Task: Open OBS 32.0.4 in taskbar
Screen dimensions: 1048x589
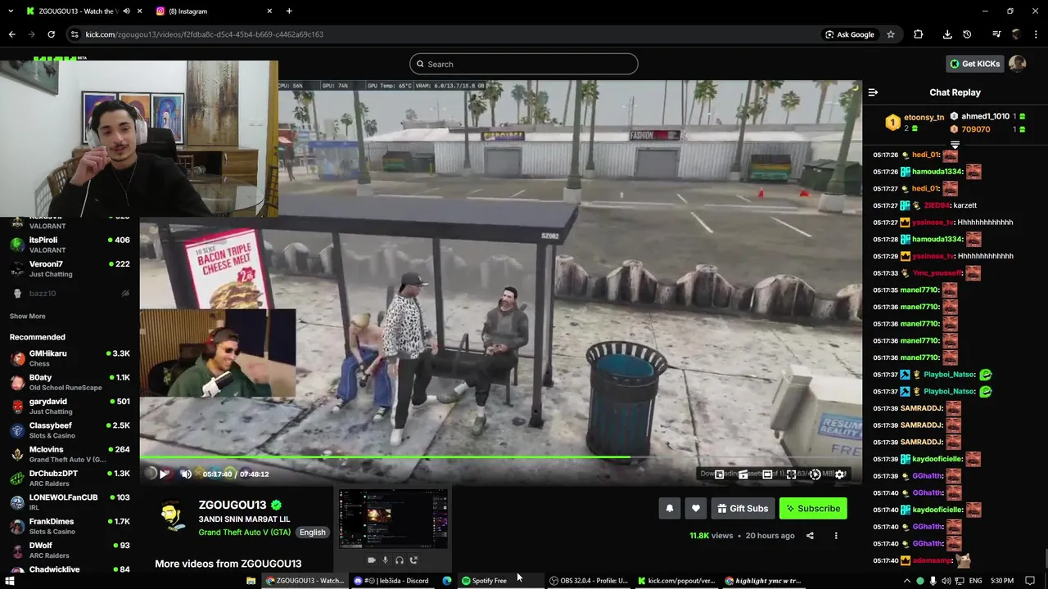Action: (x=589, y=581)
